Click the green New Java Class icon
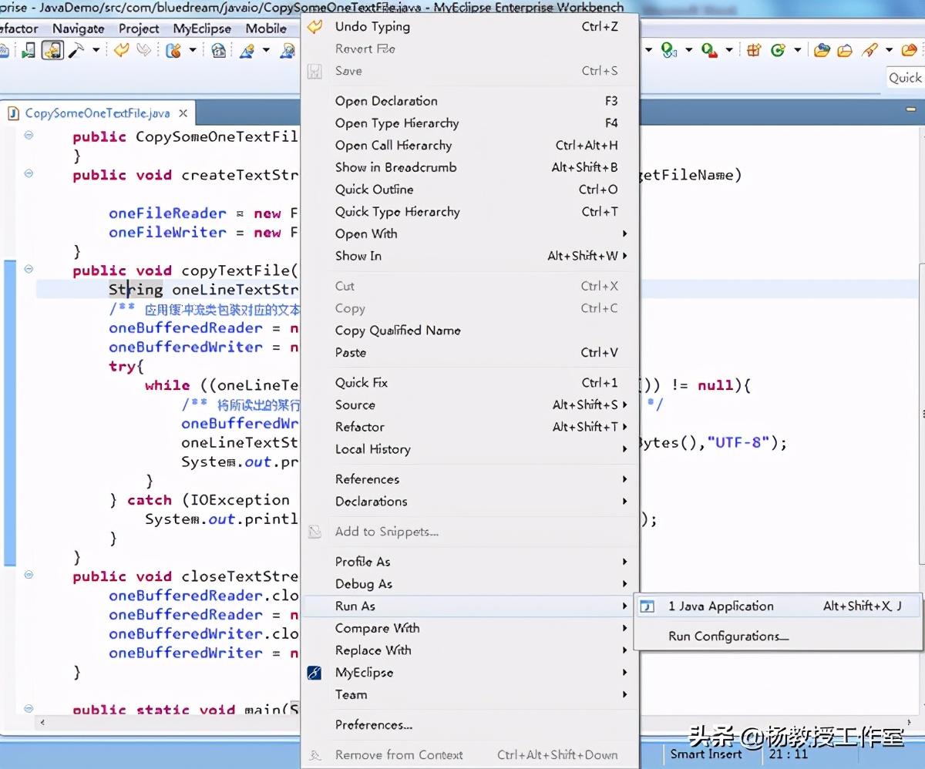 point(777,50)
